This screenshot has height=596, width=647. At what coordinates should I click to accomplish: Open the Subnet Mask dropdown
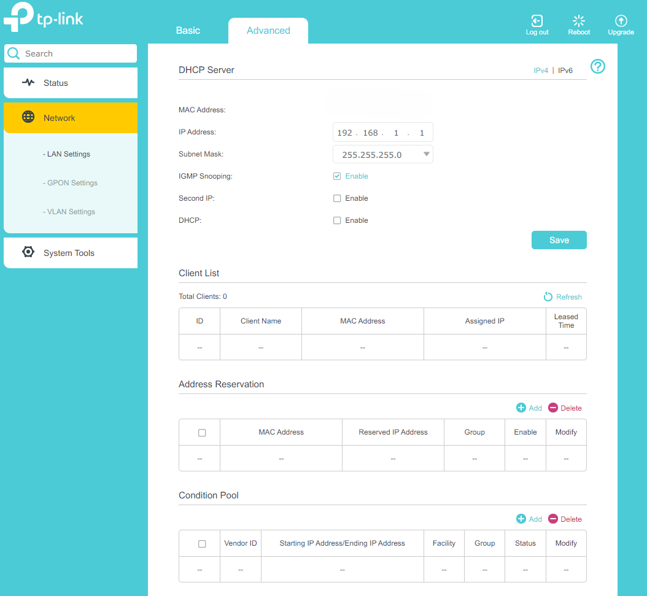click(x=383, y=154)
